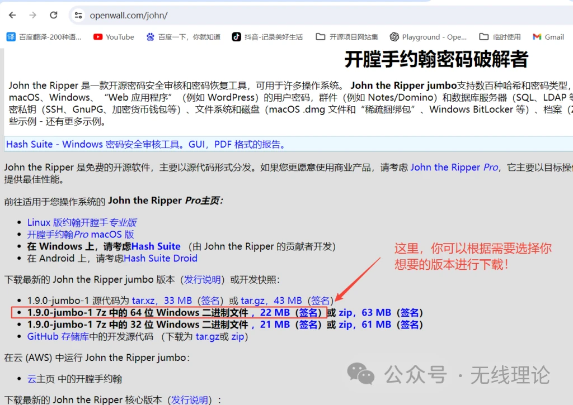Click the browser back arrow
Viewport: 573px width, 405px height.
pyautogui.click(x=12, y=15)
